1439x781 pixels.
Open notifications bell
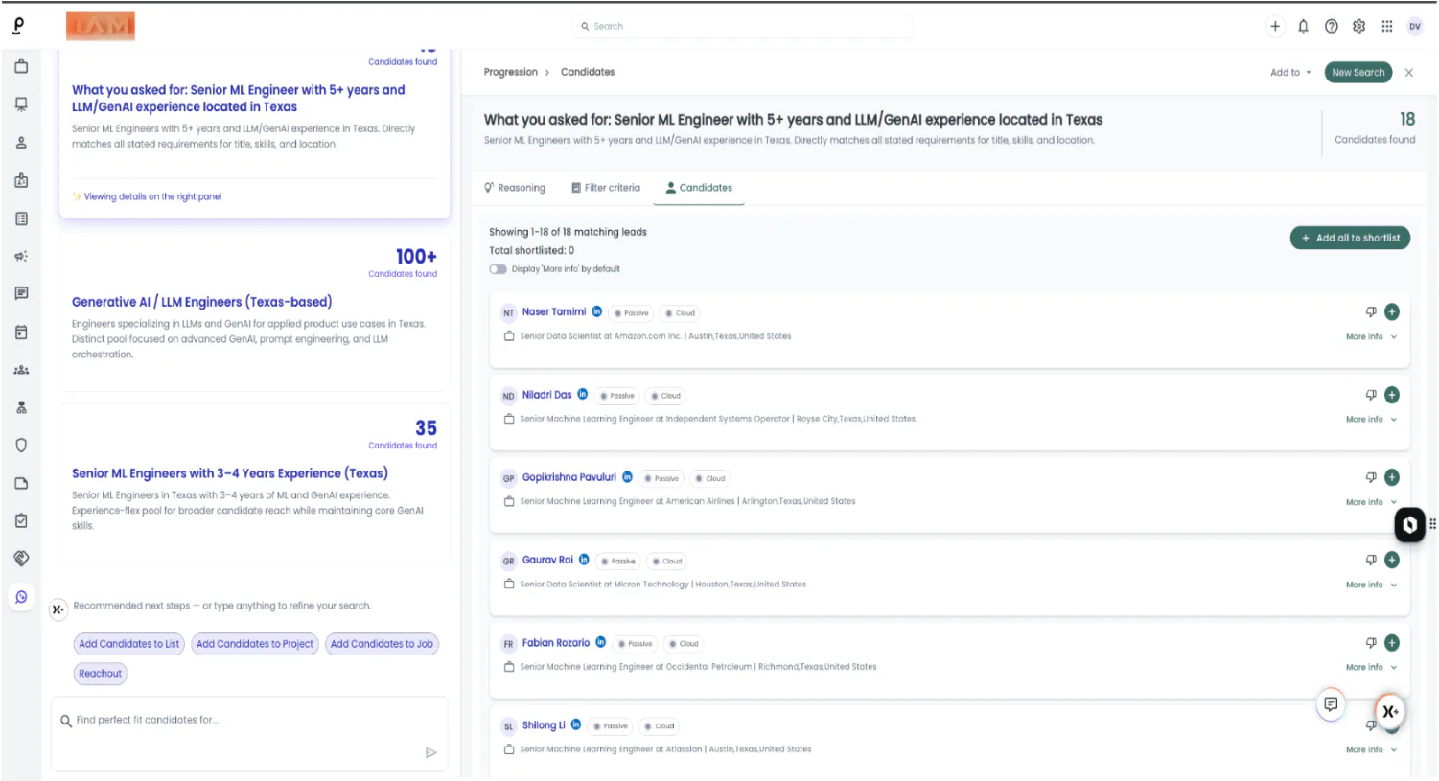1303,27
